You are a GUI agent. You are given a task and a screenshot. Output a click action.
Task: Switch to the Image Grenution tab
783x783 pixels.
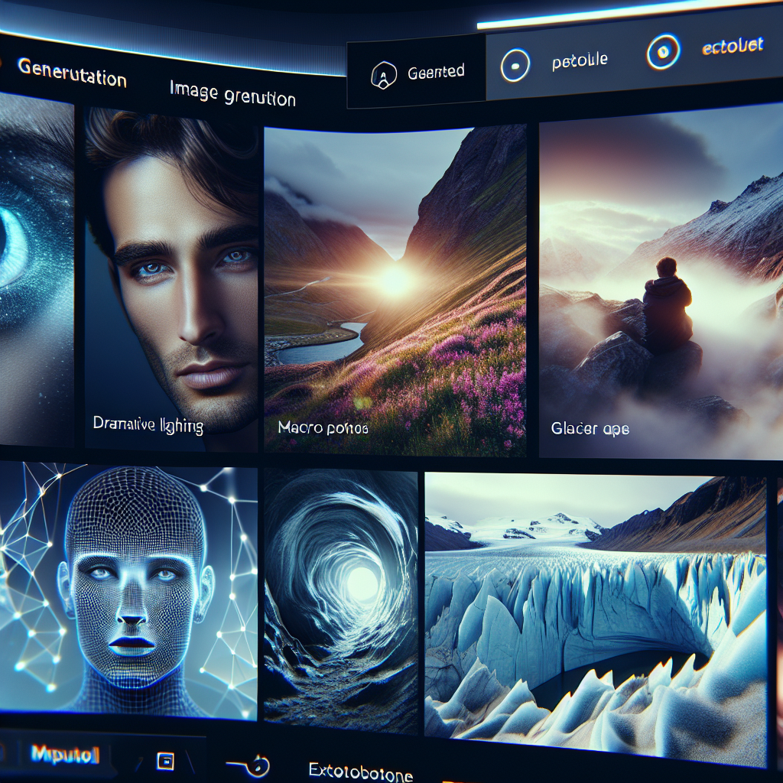tap(232, 93)
